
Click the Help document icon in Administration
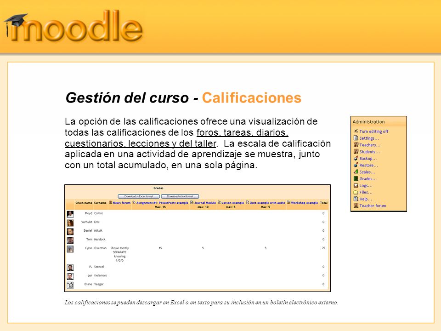(x=356, y=199)
